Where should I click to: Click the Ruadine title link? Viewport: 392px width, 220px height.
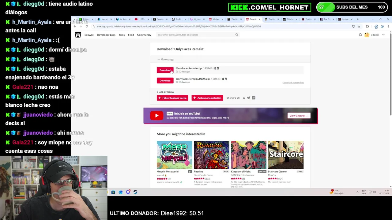pyautogui.click(x=198, y=172)
